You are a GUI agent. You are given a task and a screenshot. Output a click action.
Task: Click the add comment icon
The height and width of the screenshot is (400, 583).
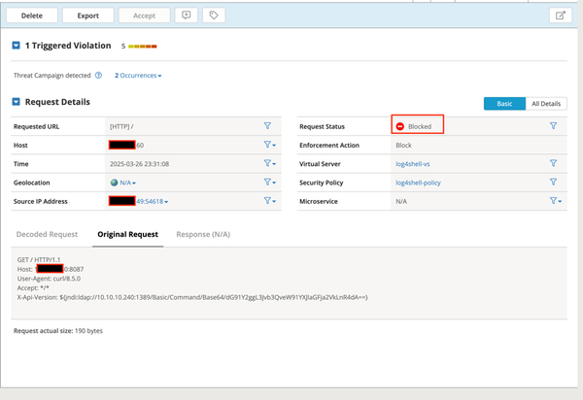pos(187,16)
